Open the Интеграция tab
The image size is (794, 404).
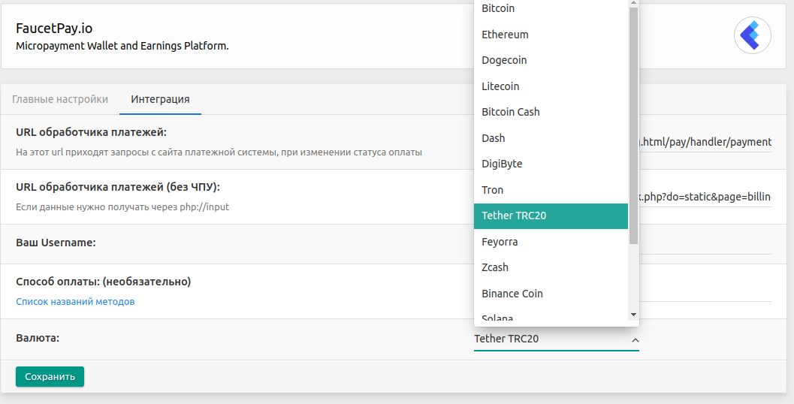click(x=160, y=99)
